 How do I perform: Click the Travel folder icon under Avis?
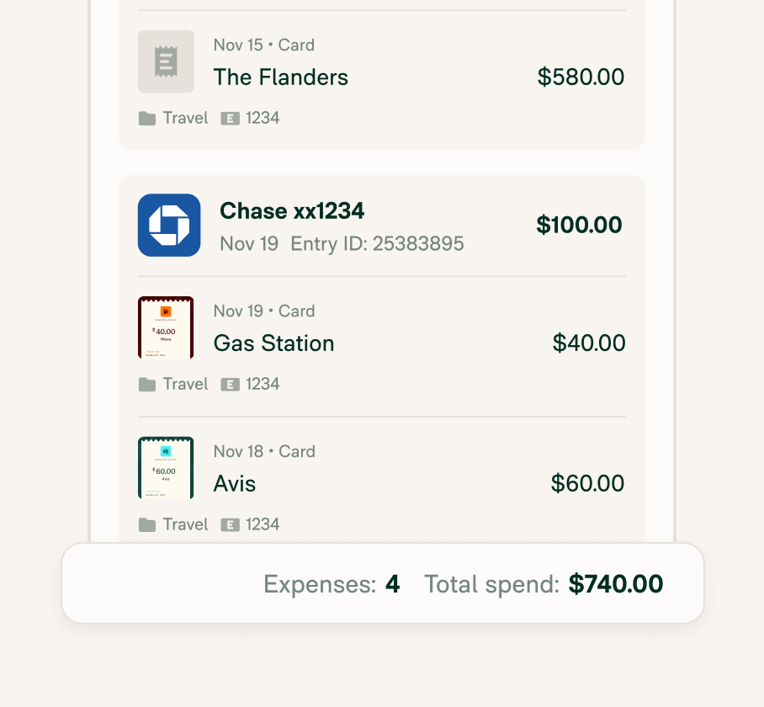[x=146, y=524]
